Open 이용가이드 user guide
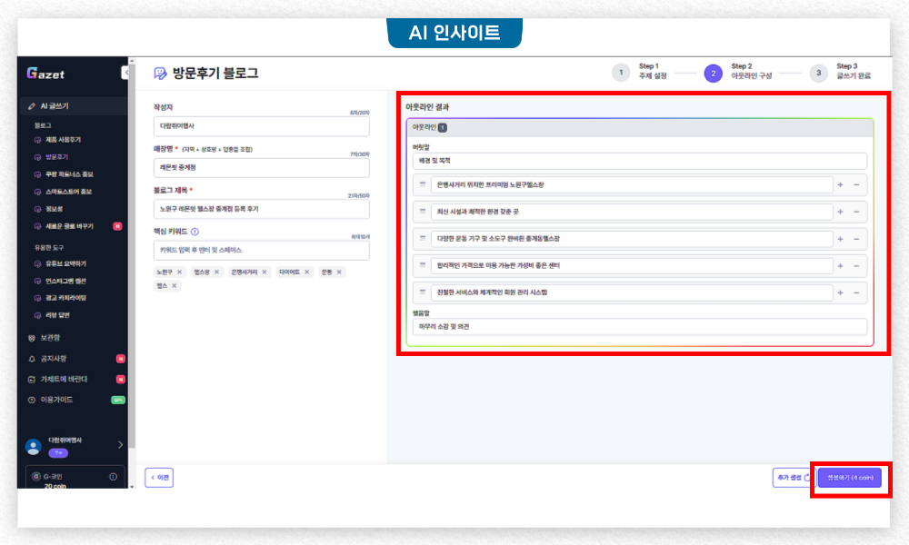 [56, 400]
